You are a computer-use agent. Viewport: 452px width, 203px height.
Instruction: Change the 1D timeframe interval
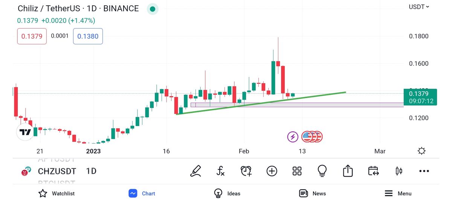pyautogui.click(x=91, y=171)
